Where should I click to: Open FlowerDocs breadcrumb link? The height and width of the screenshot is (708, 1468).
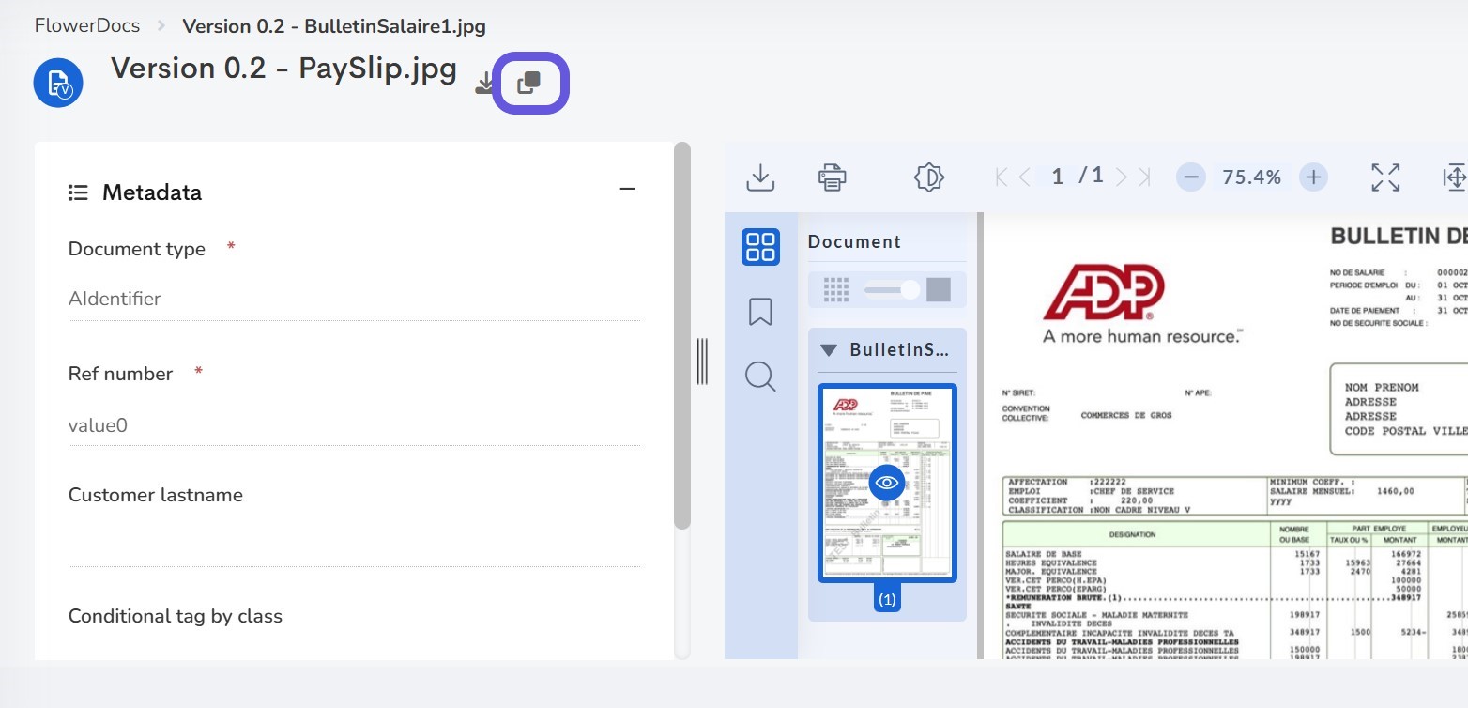[x=87, y=25]
